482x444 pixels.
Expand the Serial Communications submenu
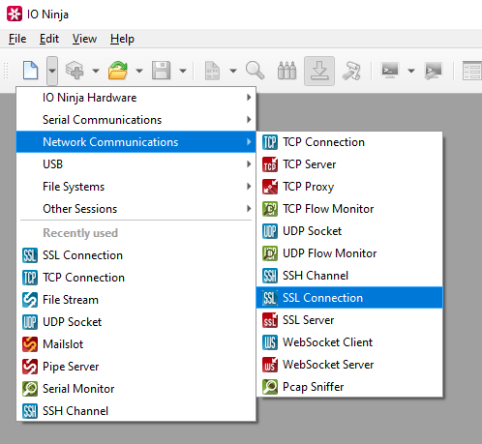(136, 120)
